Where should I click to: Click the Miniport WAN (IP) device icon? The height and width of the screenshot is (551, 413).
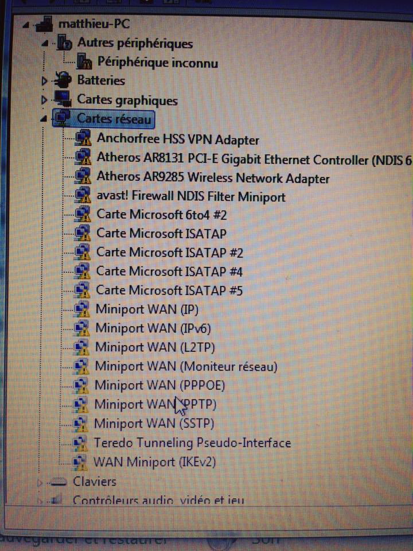point(83,309)
